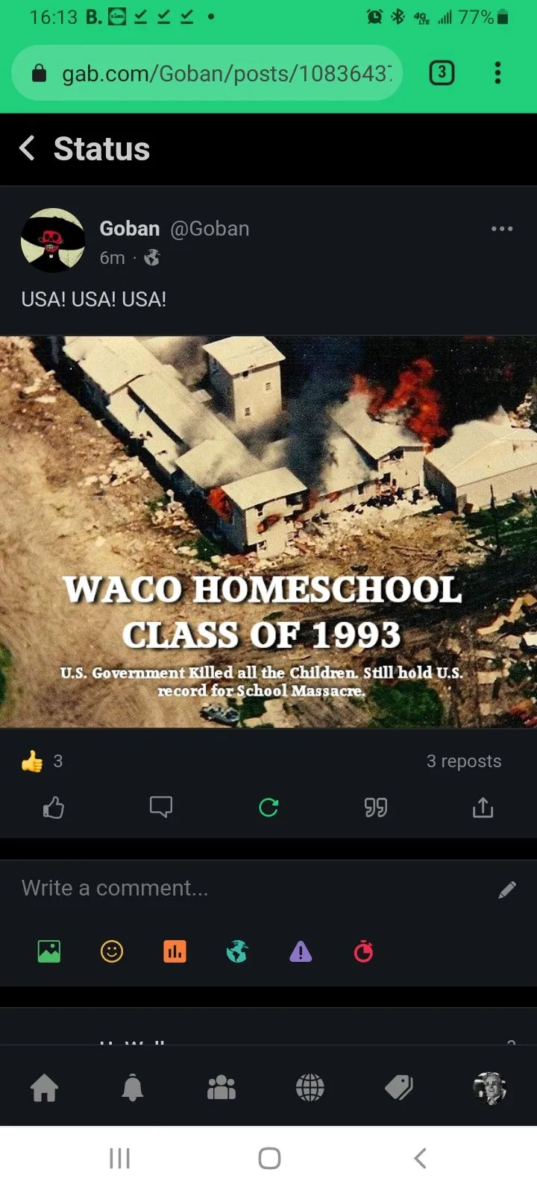Open the post's three-dot options menu
537x1193 pixels.
[x=502, y=228]
